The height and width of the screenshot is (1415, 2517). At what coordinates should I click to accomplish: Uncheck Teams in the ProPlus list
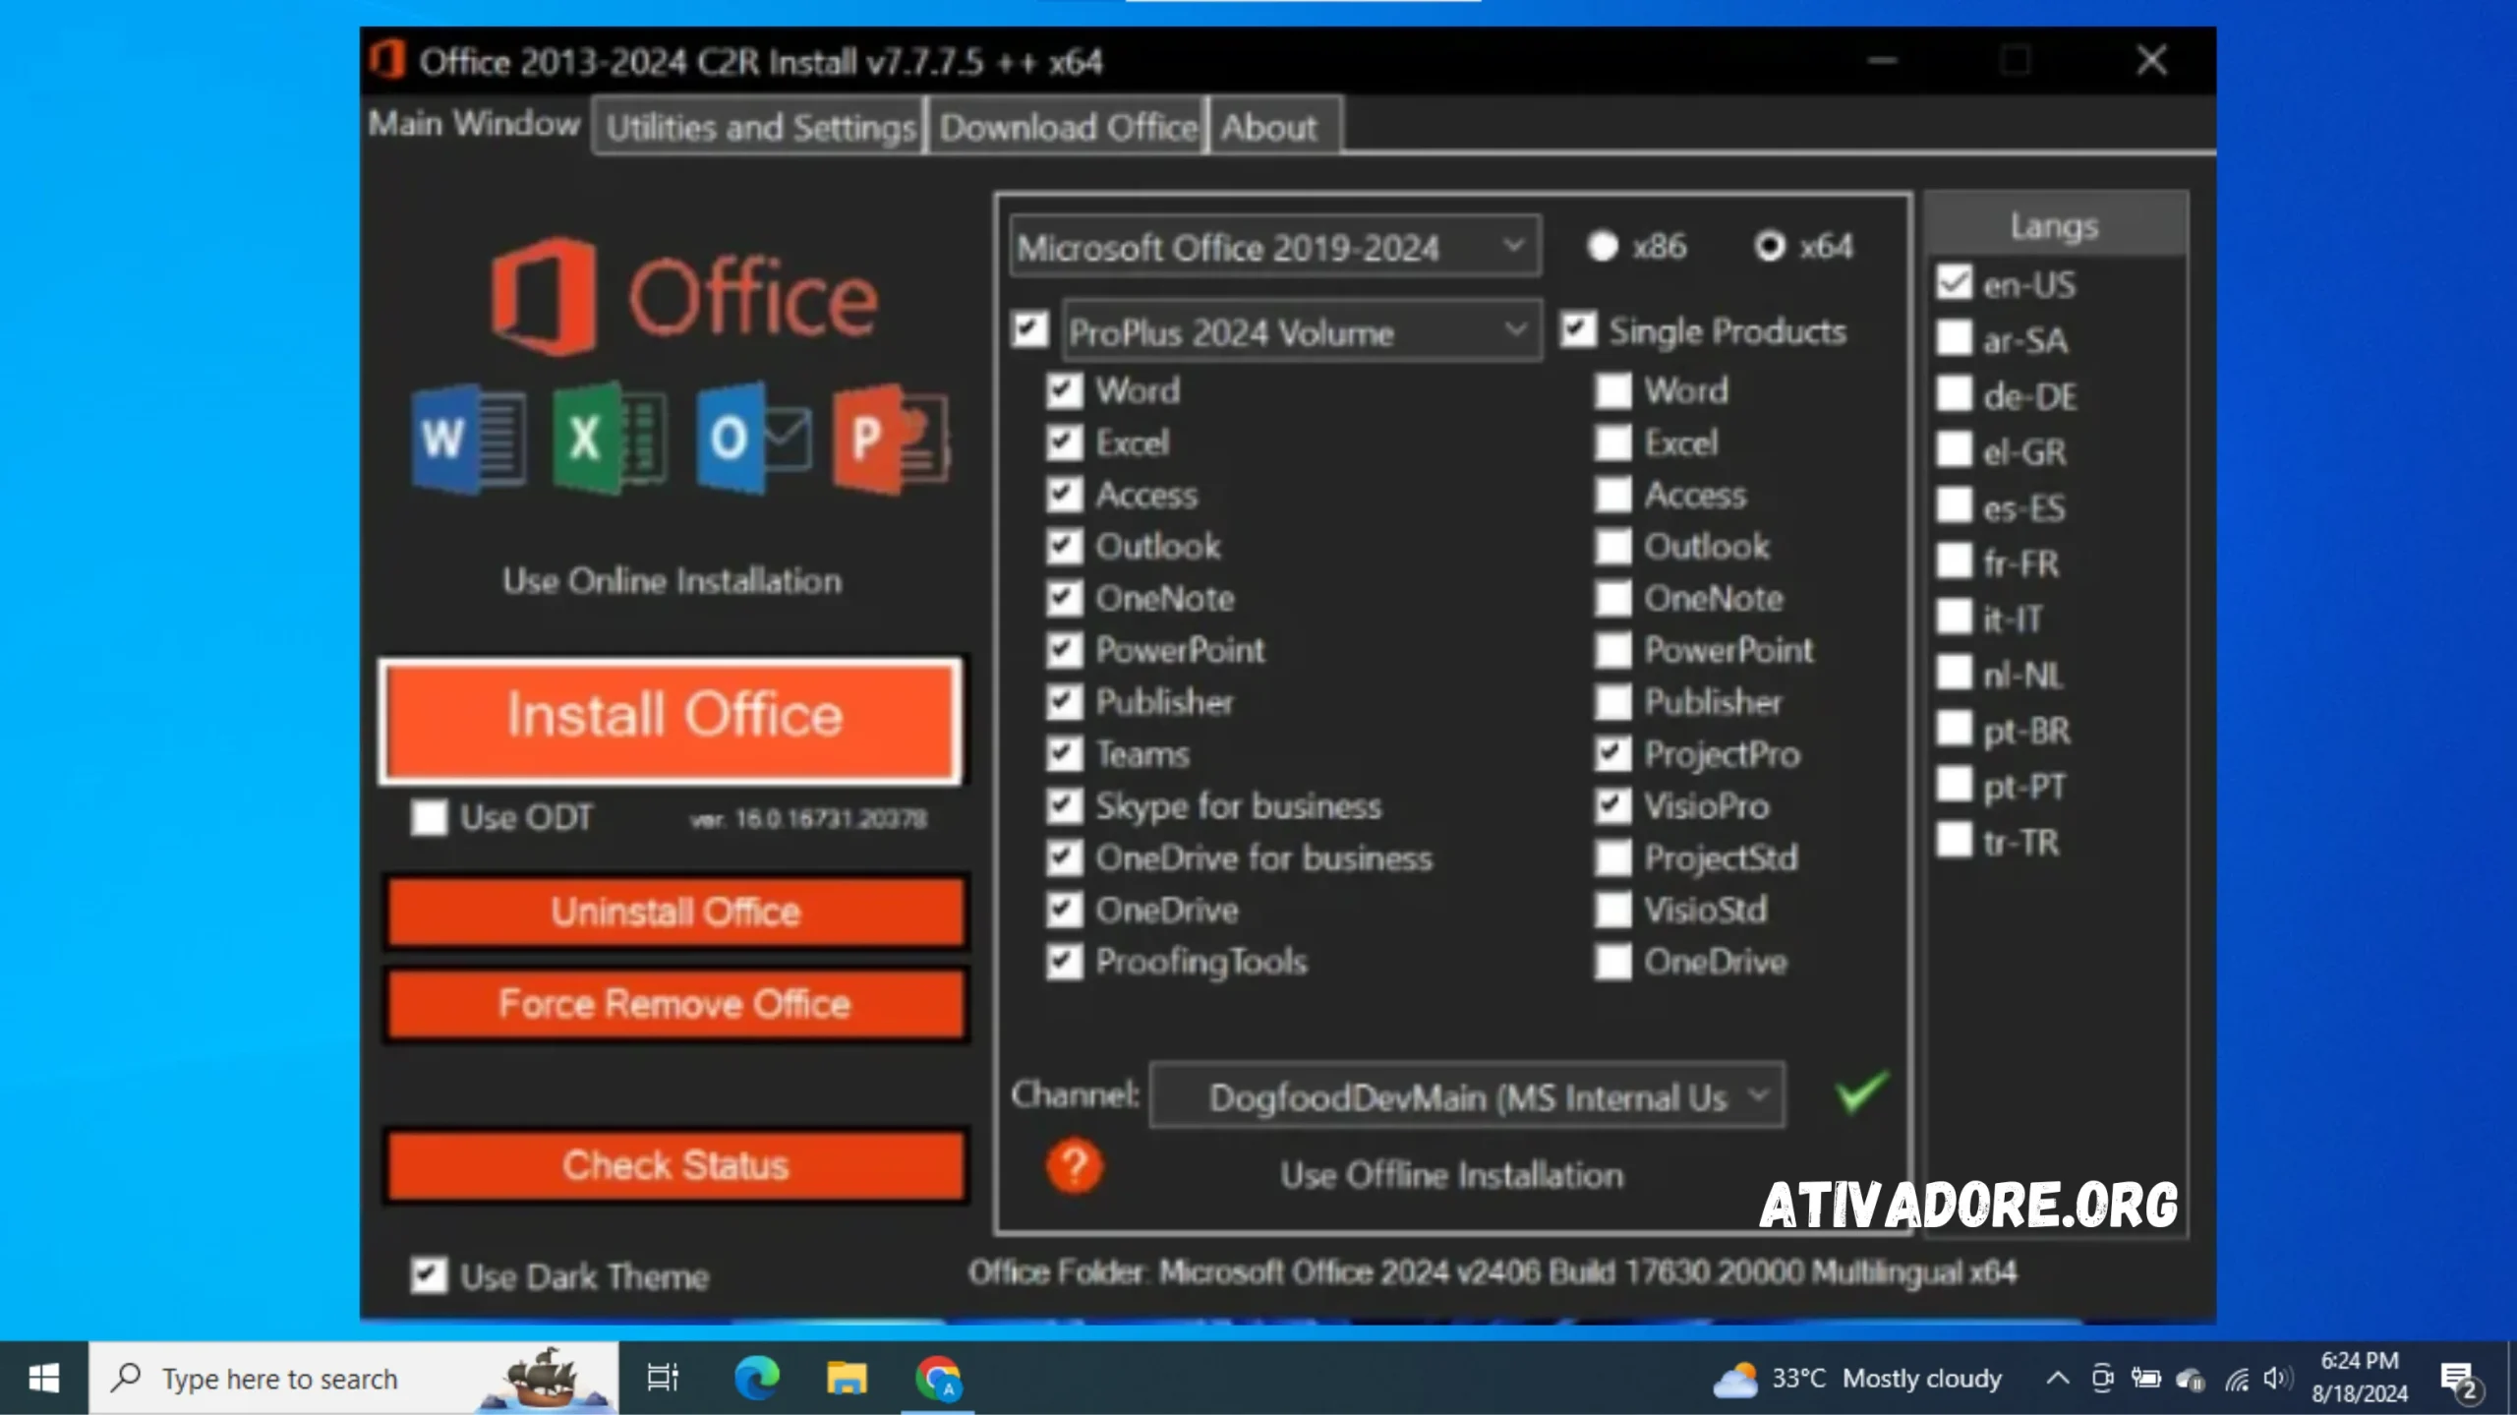tap(1064, 754)
